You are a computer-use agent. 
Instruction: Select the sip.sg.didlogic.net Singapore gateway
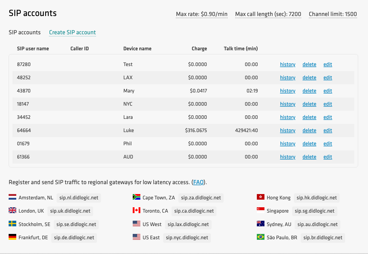point(314,211)
